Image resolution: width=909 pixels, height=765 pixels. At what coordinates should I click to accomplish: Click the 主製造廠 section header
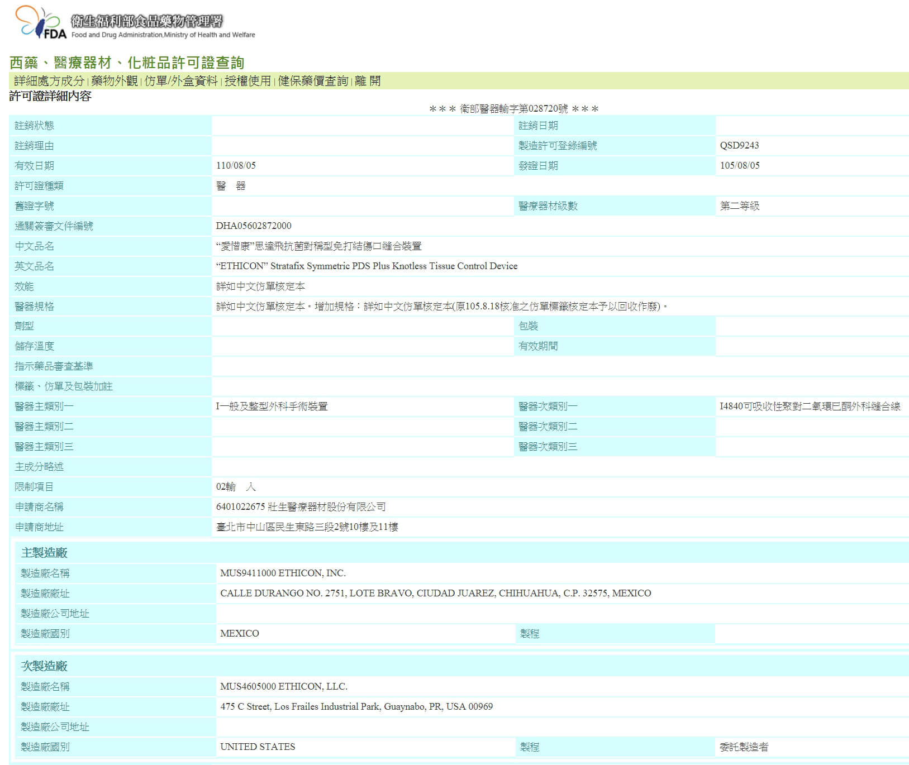pyautogui.click(x=44, y=553)
